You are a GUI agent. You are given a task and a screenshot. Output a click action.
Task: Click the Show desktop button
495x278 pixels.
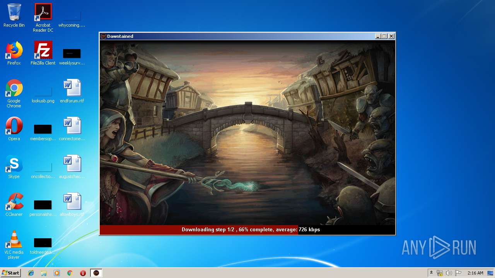[x=491, y=273]
